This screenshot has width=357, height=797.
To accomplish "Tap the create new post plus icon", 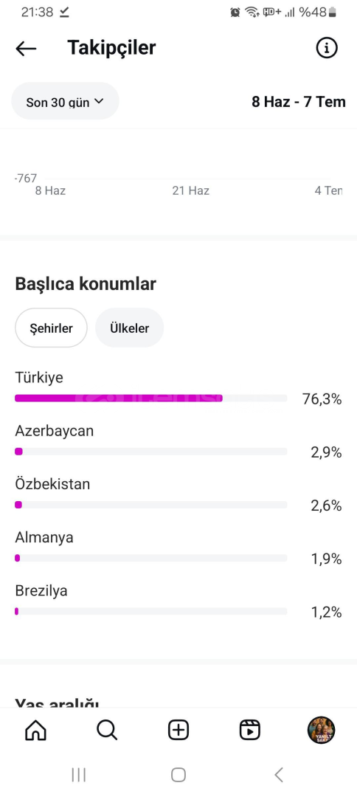I will coord(178,731).
